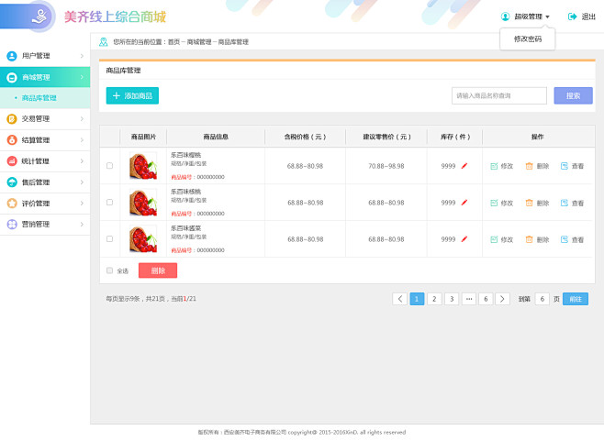The height and width of the screenshot is (441, 604).
Task: Click red pencil stock-edit icon for 乐百味樱桃
Action: coord(464,166)
